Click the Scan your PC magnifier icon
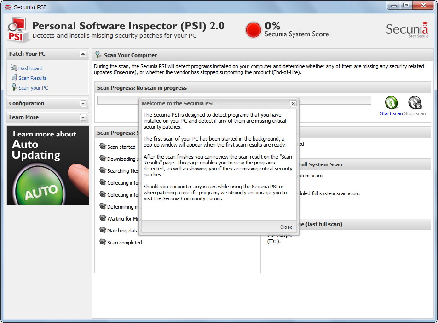Image resolution: width=438 pixels, height=323 pixels. 14,87
